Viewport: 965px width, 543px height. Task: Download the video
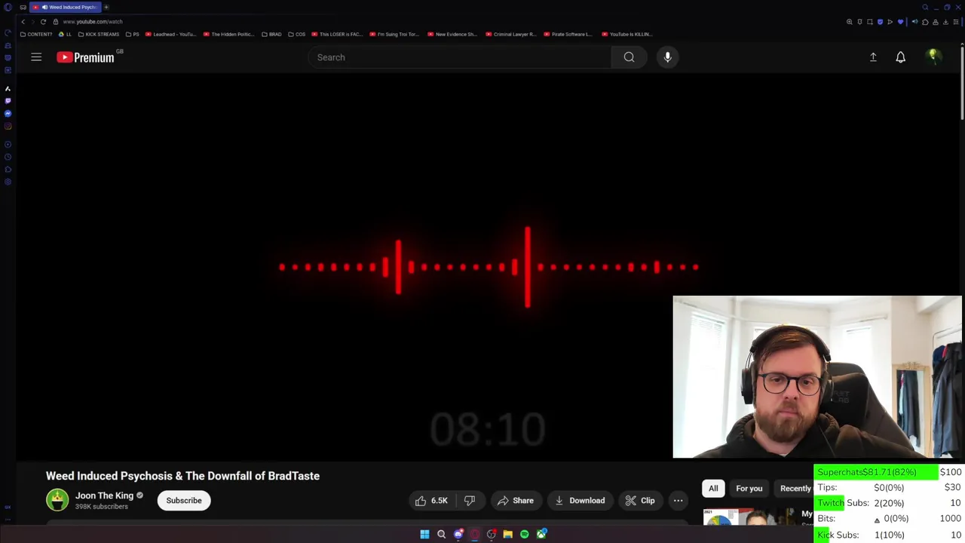point(580,501)
